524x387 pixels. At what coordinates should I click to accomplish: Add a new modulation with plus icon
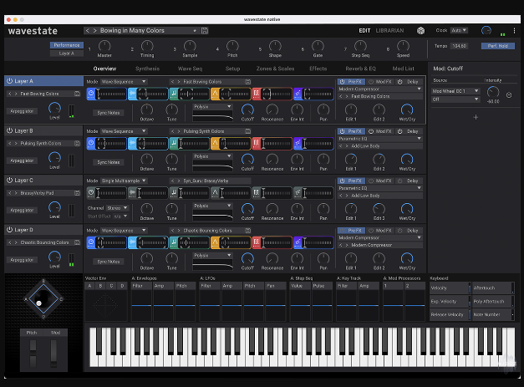[476, 117]
